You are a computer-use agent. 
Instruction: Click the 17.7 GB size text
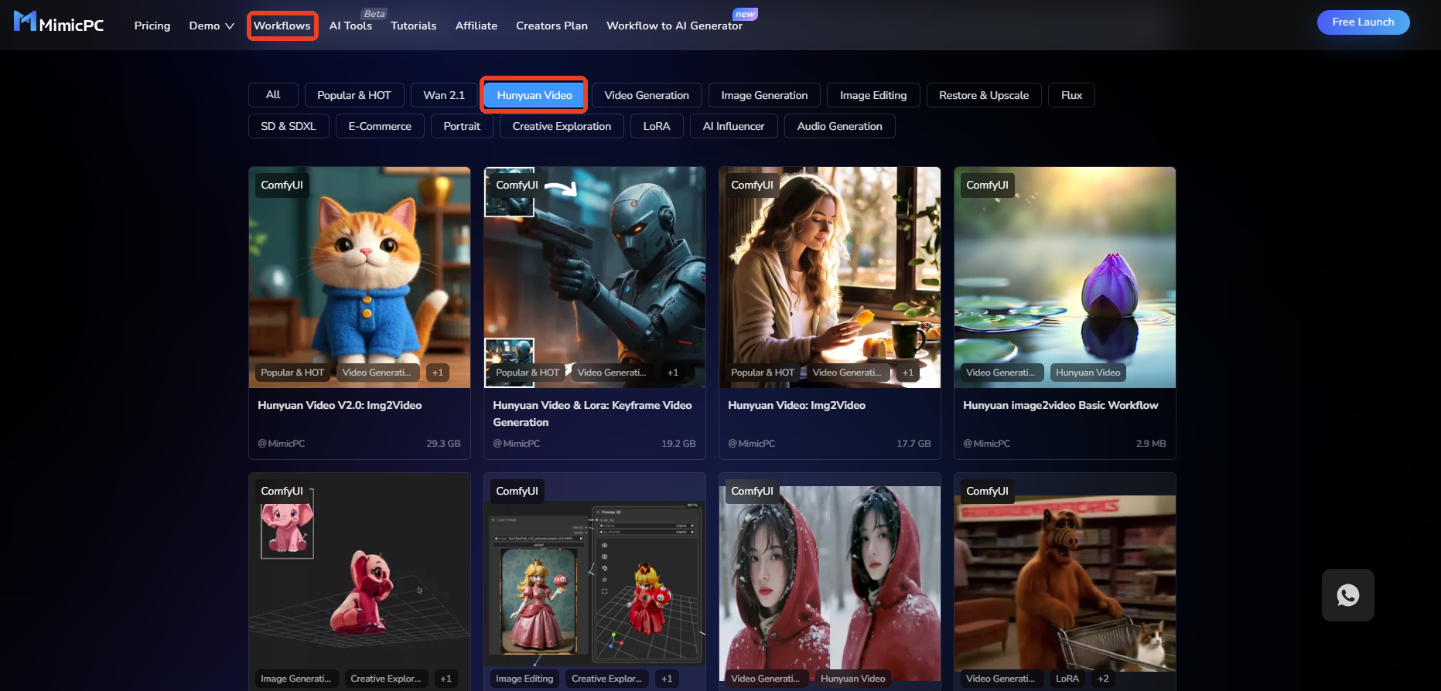[913, 444]
